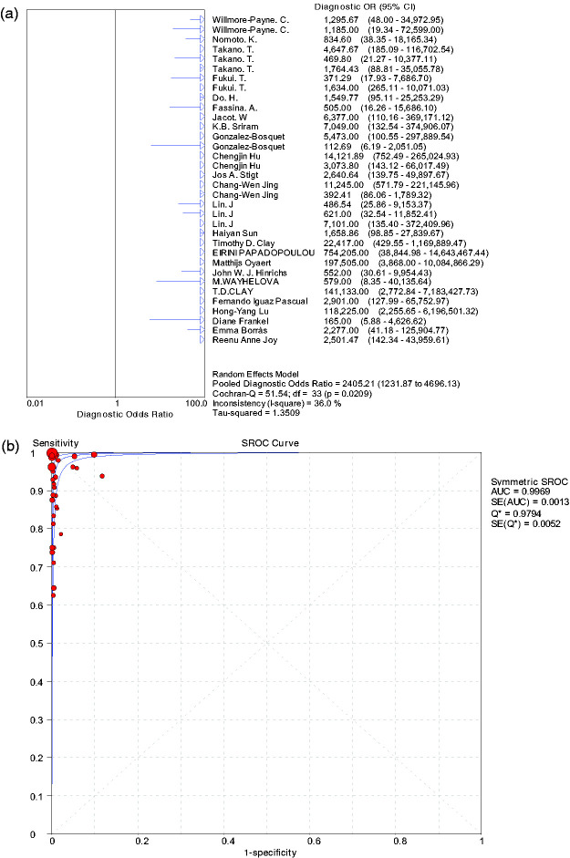Select the 'Diagnostic Odds Ratio' axis title
Image resolution: width=570 pixels, height=858 pixels.
(125, 415)
